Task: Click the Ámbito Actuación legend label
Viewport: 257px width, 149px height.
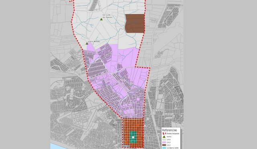Action: point(173,134)
